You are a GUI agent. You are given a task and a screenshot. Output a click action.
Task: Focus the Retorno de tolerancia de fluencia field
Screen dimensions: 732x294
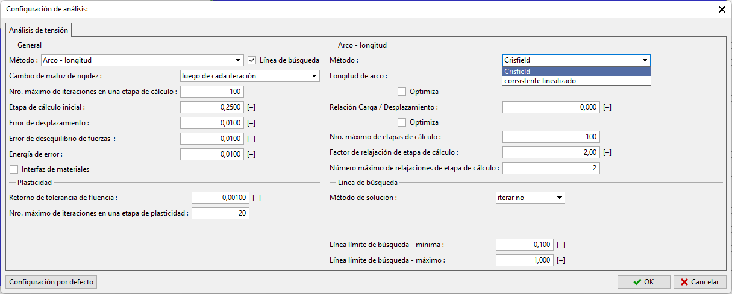tap(220, 198)
